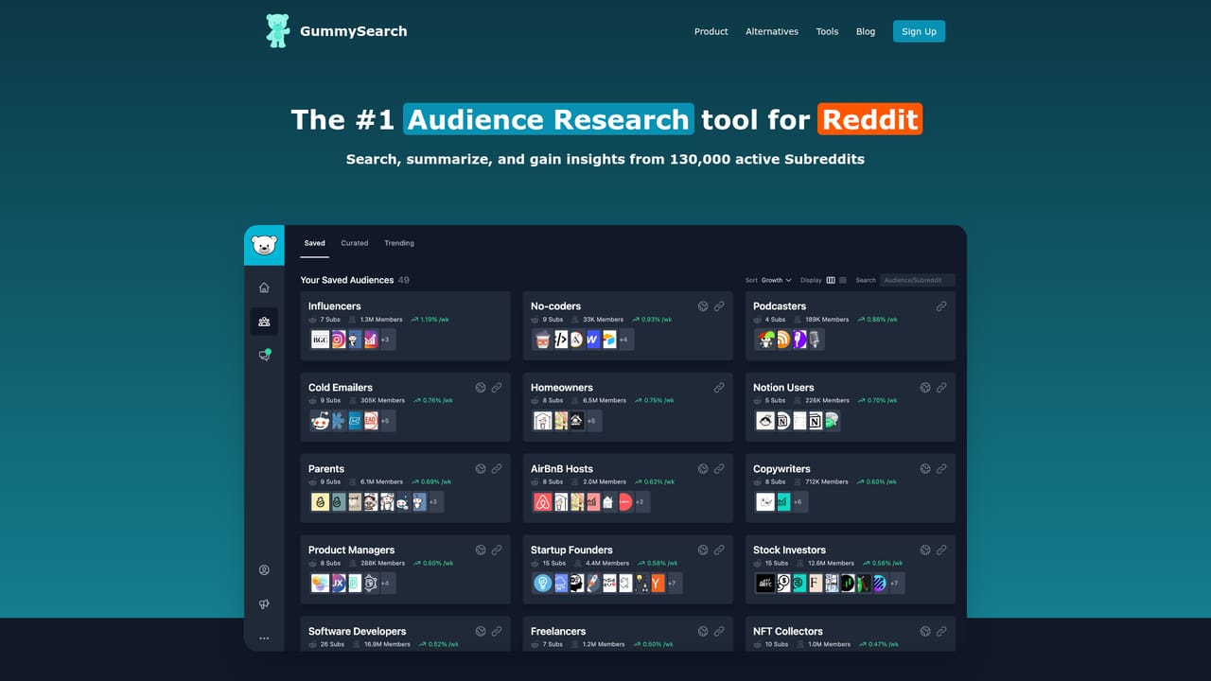Expand the +5 subreddits on Cold Emailers card
Viewport: 1211px width, 681px height.
(385, 421)
